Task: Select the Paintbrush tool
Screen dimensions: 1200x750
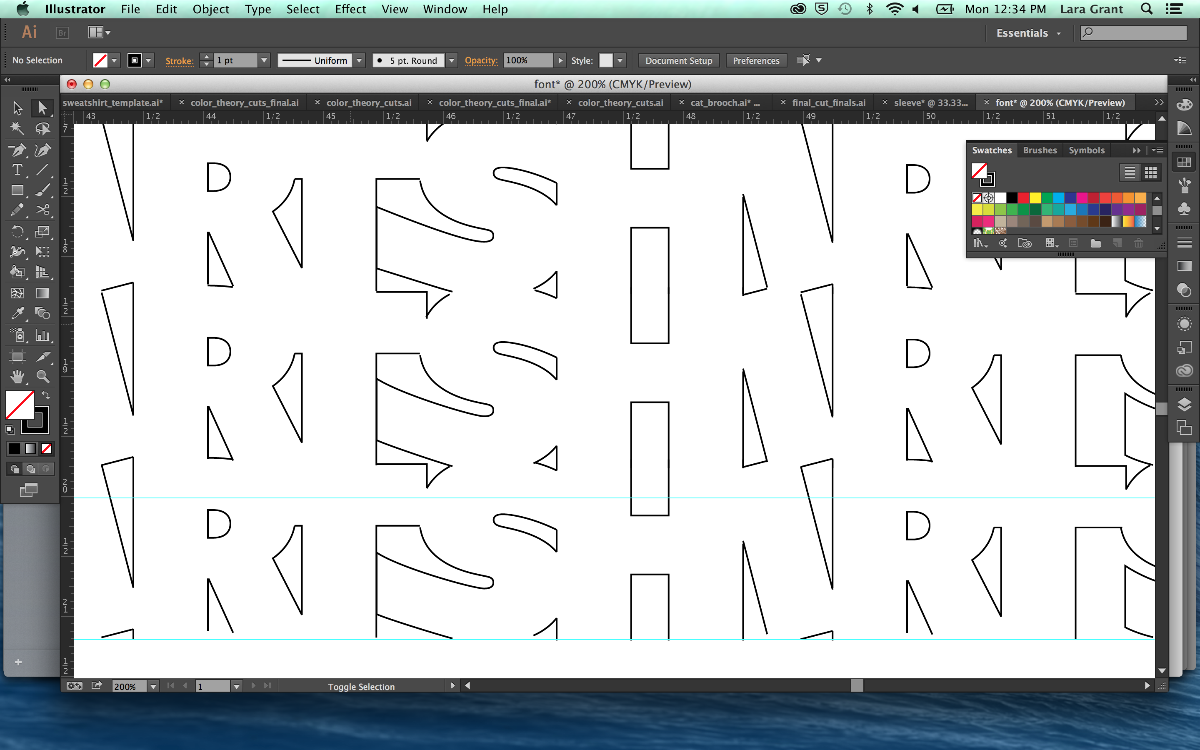Action: [x=42, y=190]
